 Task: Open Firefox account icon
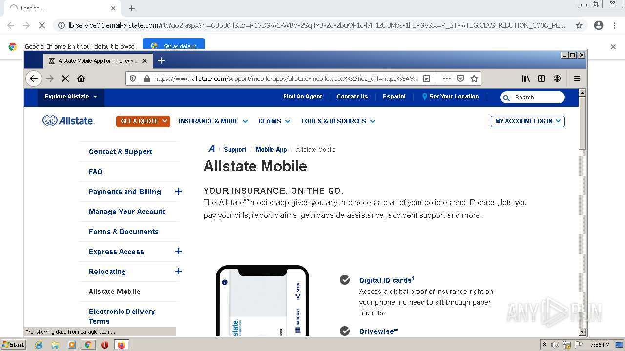pos(557,78)
